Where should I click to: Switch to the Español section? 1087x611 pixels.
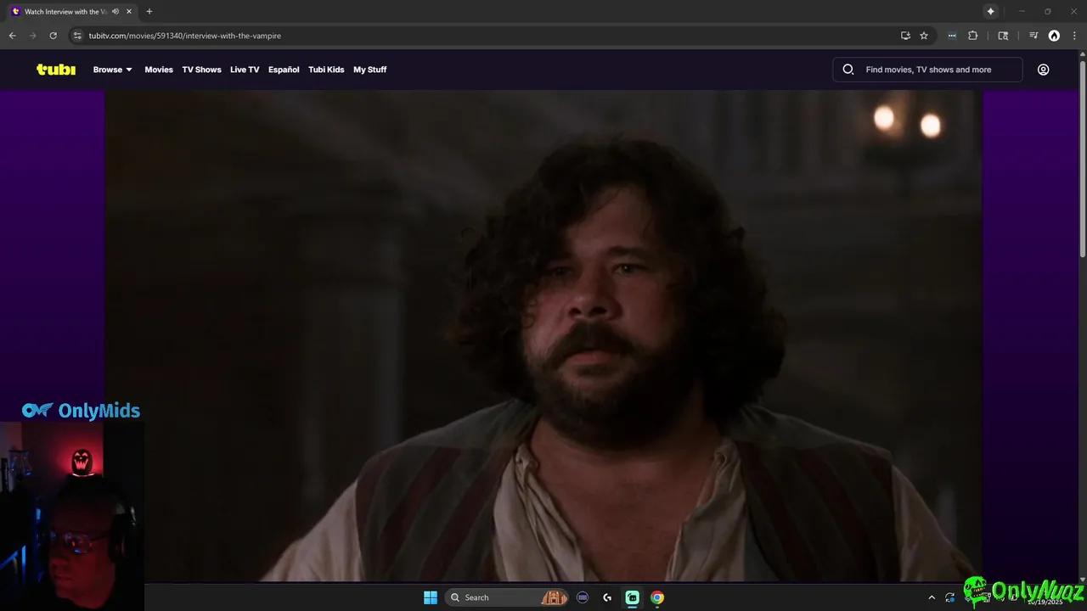click(284, 70)
